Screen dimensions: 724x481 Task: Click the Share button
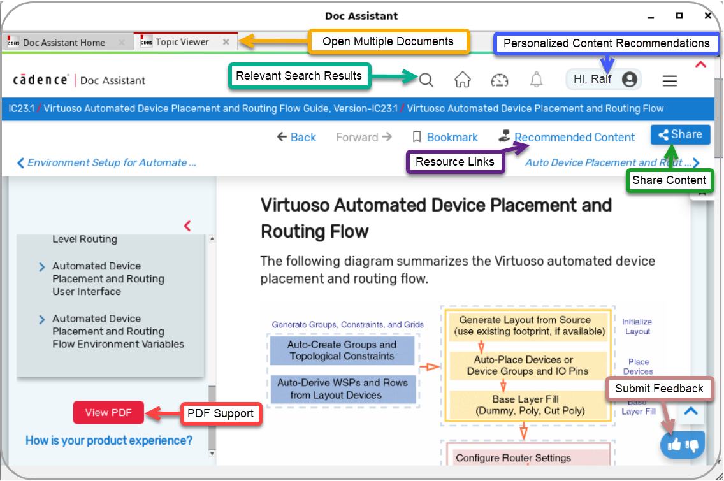click(x=680, y=134)
